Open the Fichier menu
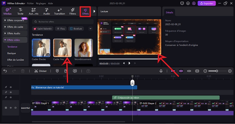The height and width of the screenshot is (124, 235). 31,3
